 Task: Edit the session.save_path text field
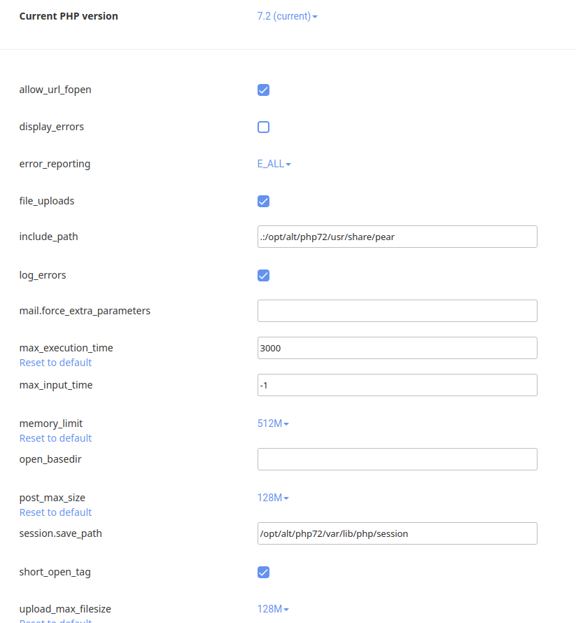(x=397, y=533)
